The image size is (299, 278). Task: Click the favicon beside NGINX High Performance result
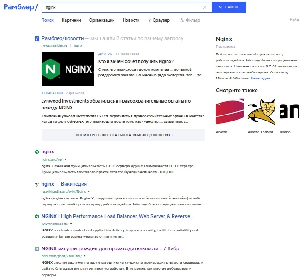coord(37,217)
